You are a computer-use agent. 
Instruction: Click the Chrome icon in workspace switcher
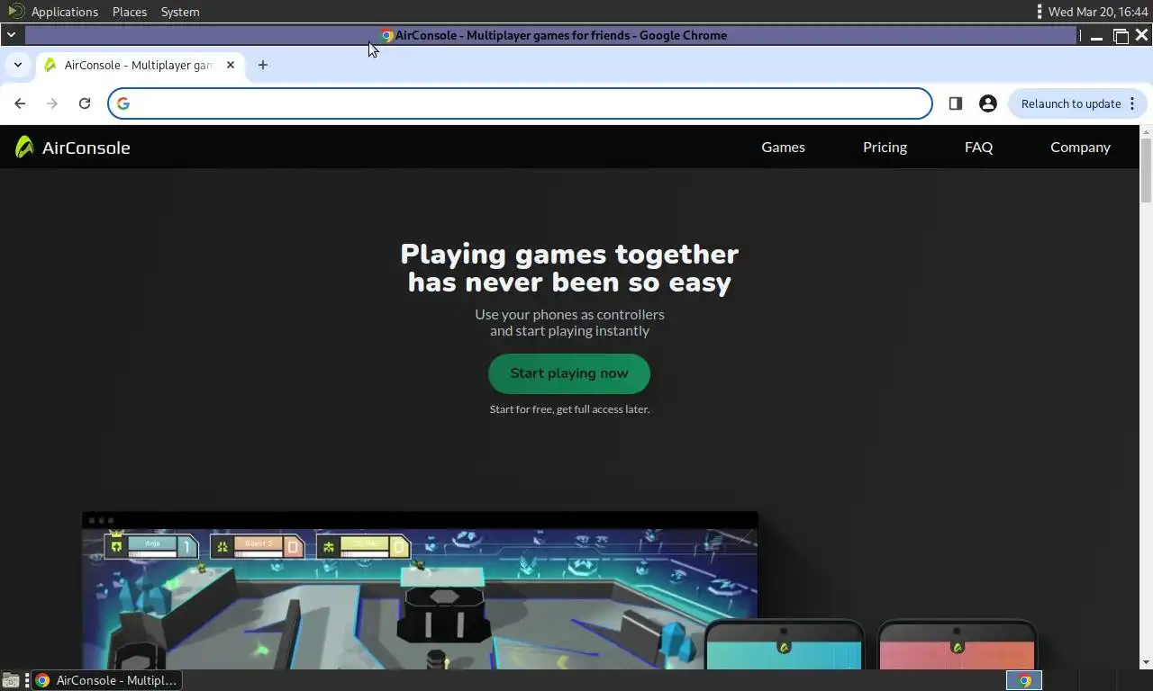1024,680
